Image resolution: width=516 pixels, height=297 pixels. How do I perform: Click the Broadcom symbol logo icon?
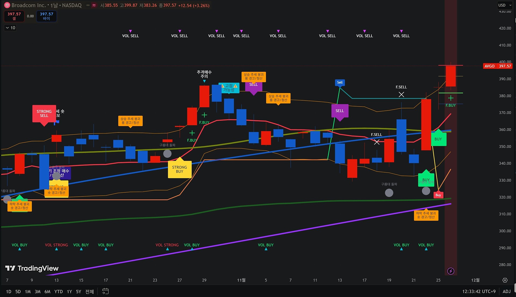pos(7,5)
